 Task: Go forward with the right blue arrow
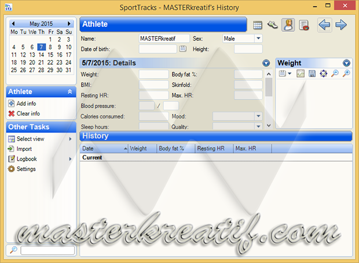click(x=341, y=24)
